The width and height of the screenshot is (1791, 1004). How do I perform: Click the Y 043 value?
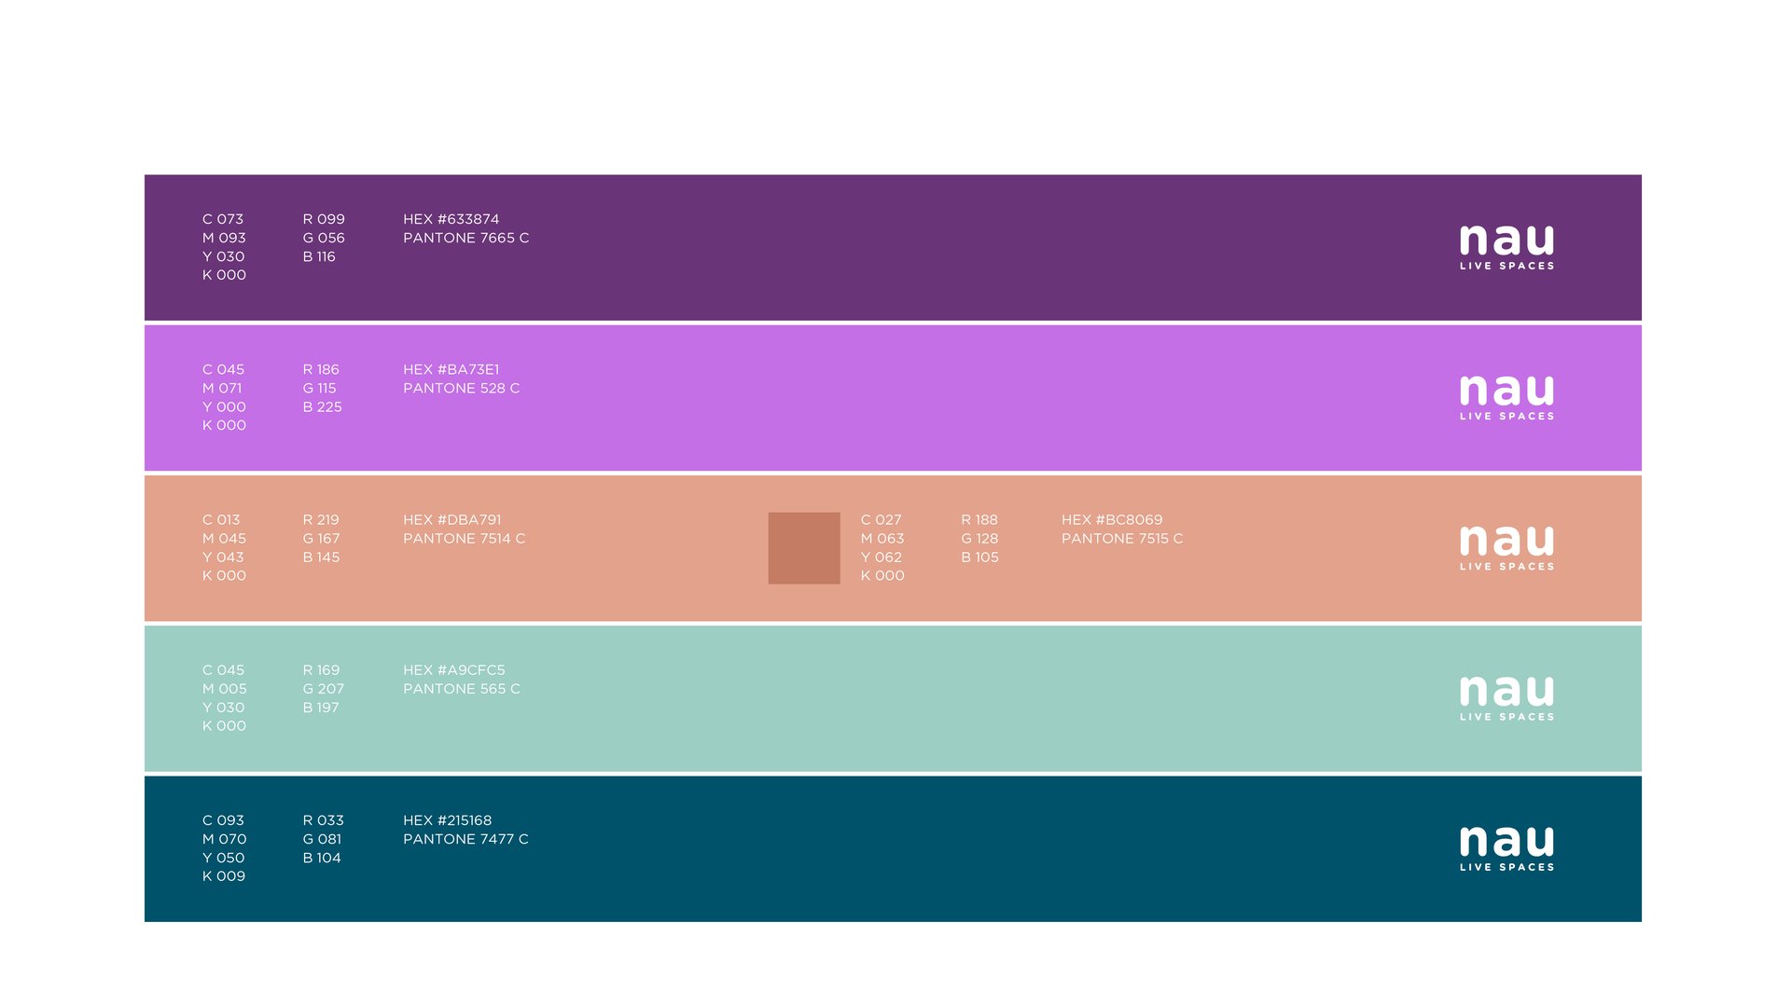tap(223, 557)
